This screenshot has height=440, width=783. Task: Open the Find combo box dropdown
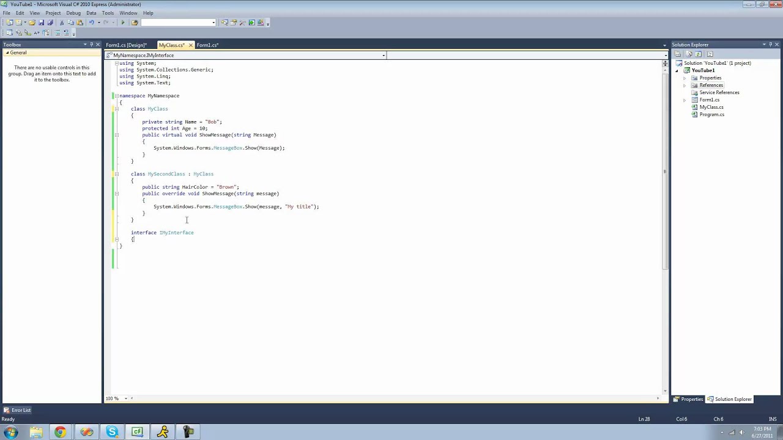213,23
